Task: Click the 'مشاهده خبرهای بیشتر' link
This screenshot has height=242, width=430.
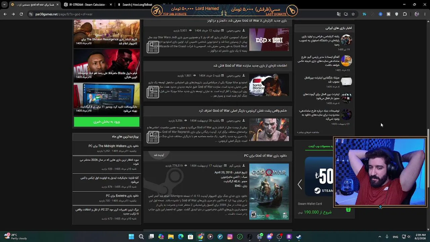Action: point(308,132)
